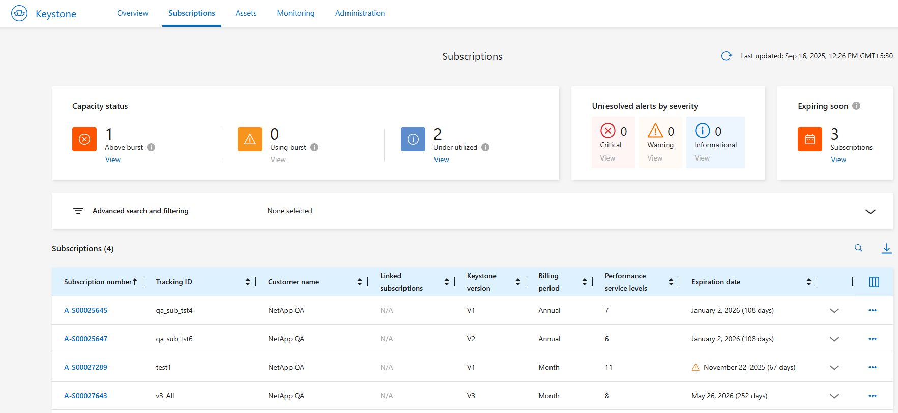Click the Keystone logo icon
This screenshot has height=413, width=898.
point(19,13)
